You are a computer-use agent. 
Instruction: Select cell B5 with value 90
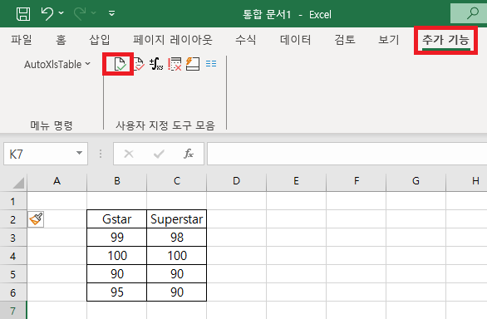117,274
